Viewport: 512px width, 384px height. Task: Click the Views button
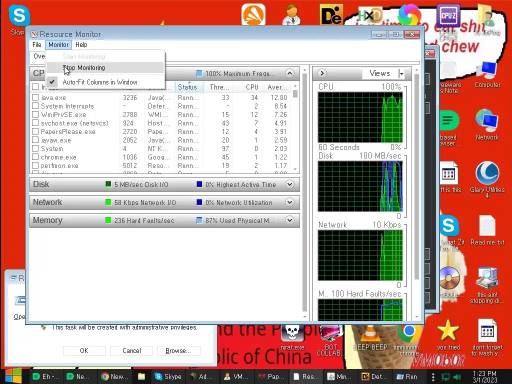pos(380,73)
